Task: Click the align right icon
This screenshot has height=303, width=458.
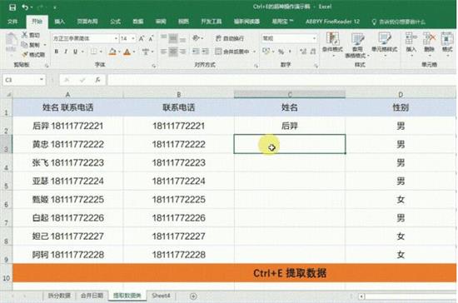Action: click(x=182, y=52)
